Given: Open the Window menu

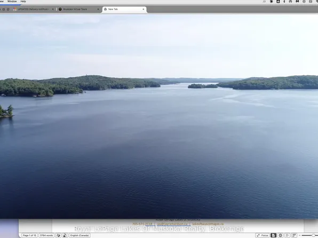Looking at the screenshot, I should pos(12,2).
